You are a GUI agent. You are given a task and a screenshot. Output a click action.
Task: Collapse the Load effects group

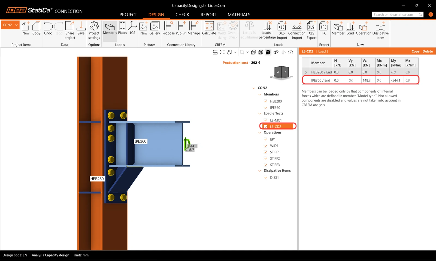pos(260,113)
